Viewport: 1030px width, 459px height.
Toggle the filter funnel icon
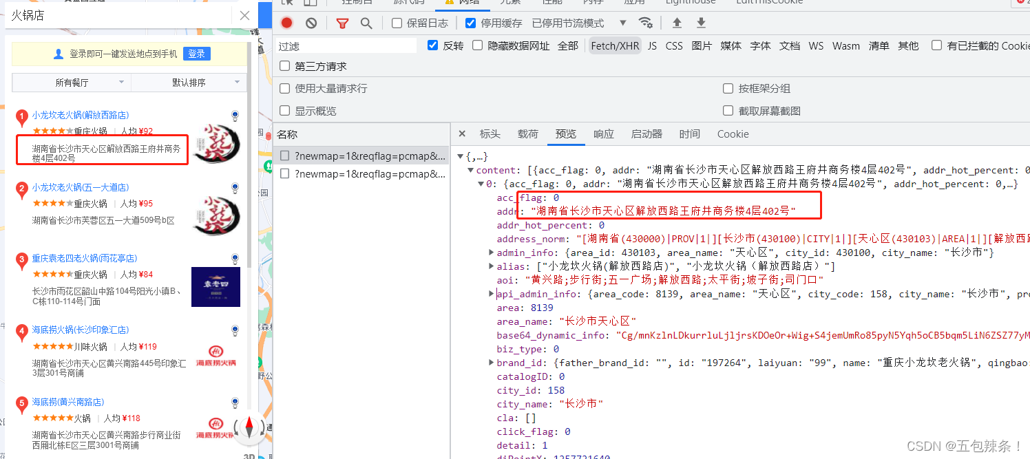click(x=342, y=23)
